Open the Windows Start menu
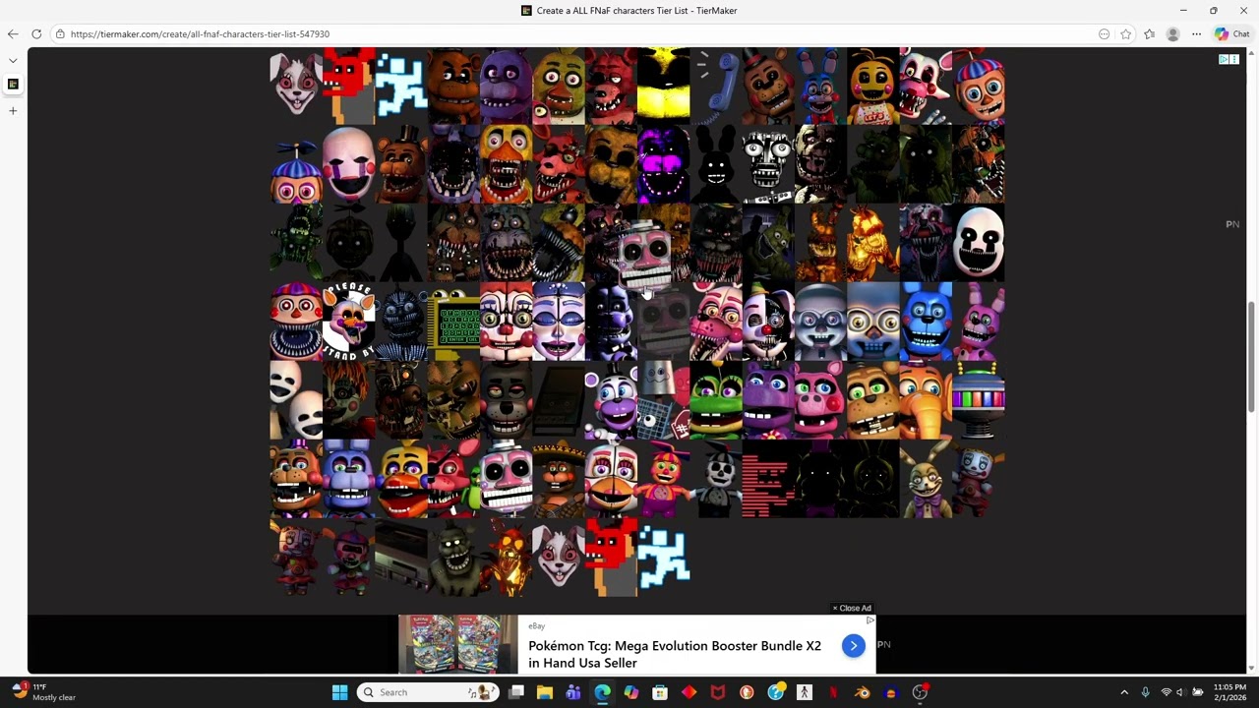Viewport: 1259px width, 708px height. click(339, 692)
